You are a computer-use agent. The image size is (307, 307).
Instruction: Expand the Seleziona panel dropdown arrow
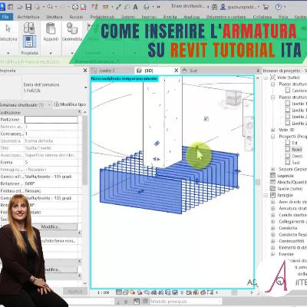pyautogui.click(x=8, y=53)
